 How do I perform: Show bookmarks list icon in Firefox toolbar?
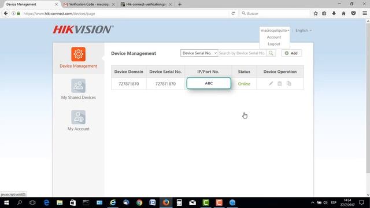(324, 13)
